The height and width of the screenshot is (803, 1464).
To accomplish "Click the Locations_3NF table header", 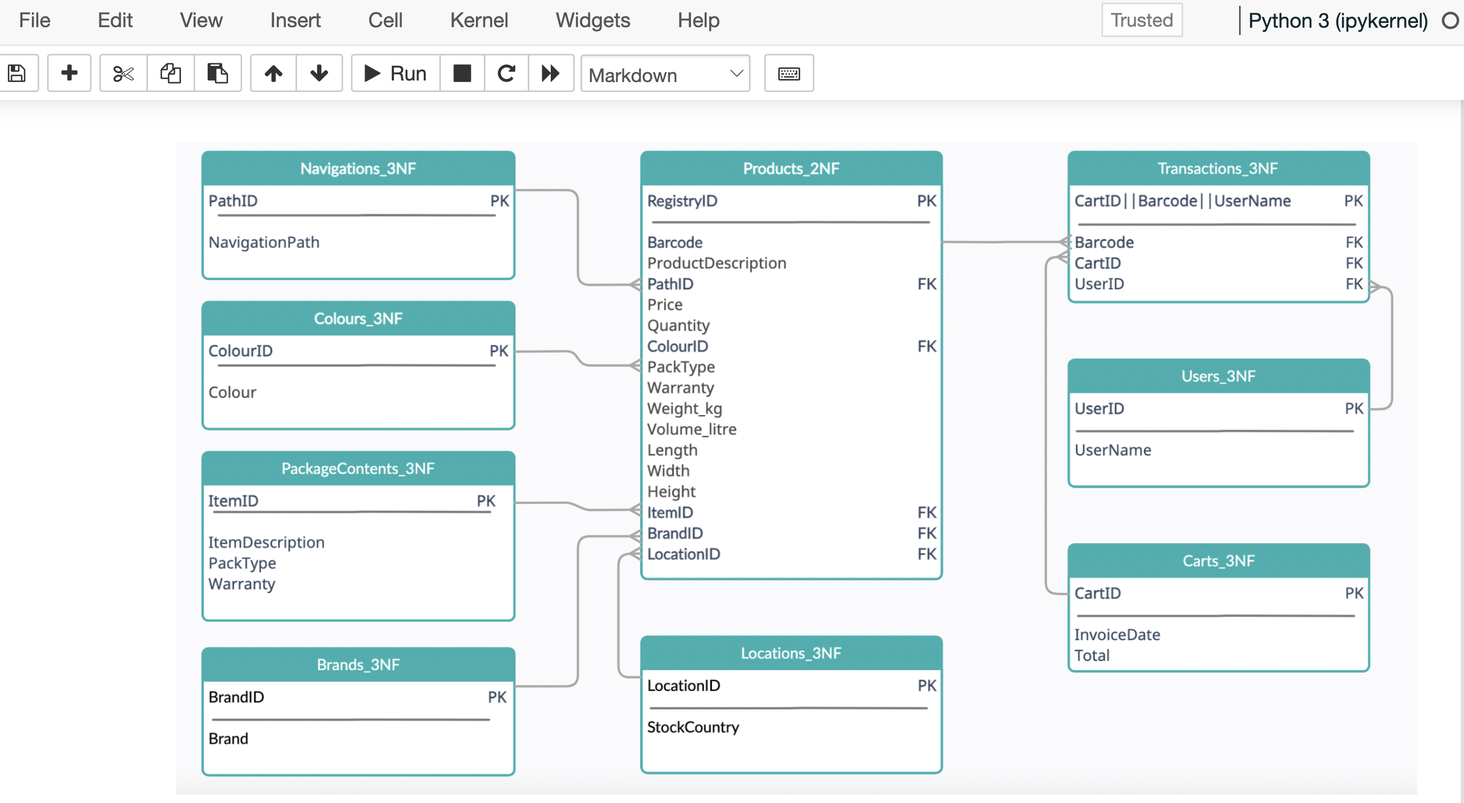I will tap(791, 653).
